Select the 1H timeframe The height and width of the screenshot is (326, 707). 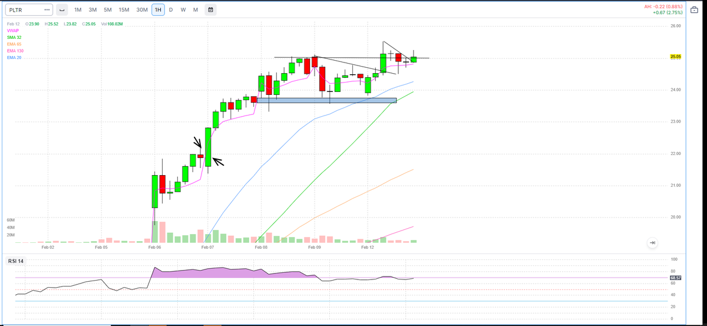click(157, 10)
